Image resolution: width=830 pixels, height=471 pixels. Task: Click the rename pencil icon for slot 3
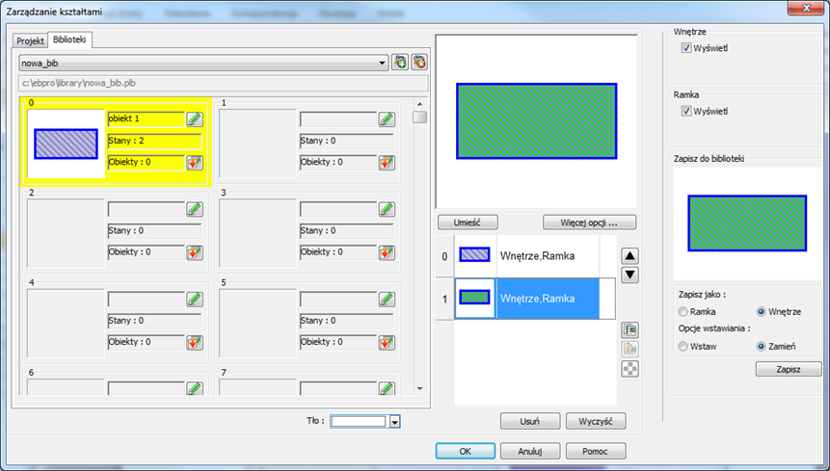coord(387,209)
